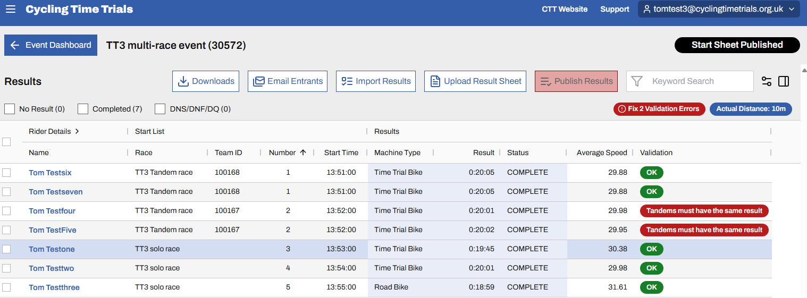Open Email Entrants
This screenshot has width=807, height=298.
point(288,81)
